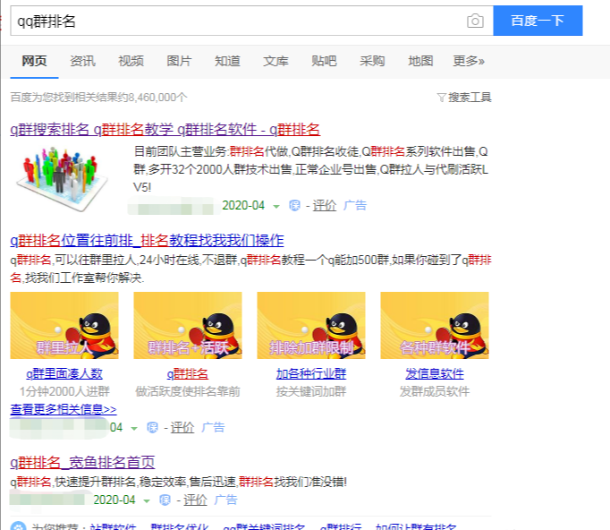Image resolution: width=610 pixels, height=530 pixels.
Task: Select the 网页 tab
Action: (34, 61)
